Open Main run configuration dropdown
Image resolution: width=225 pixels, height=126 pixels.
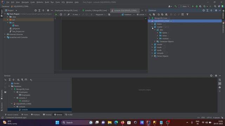coord(184,6)
